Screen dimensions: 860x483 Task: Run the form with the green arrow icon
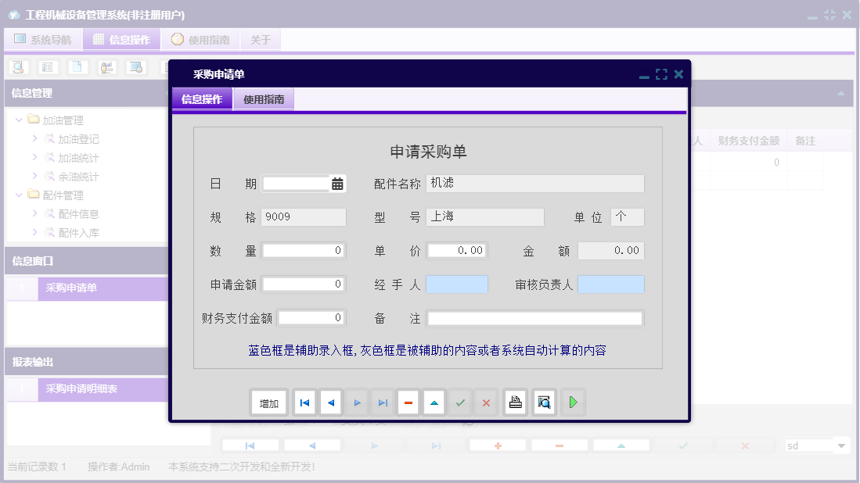pos(572,402)
